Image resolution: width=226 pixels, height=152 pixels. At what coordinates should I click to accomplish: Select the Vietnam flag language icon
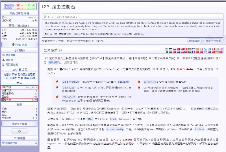221,52
